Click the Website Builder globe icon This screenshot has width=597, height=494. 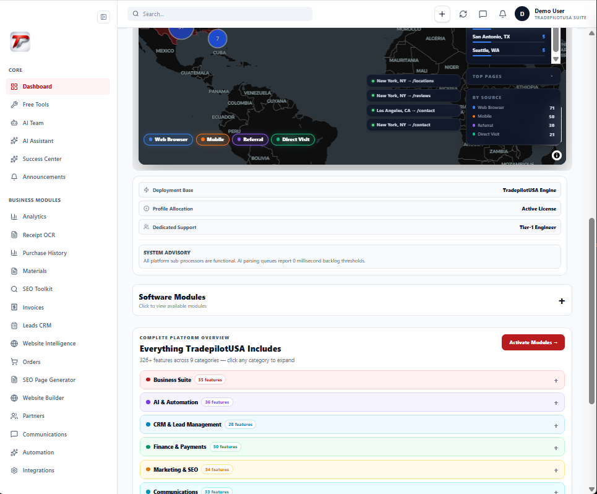click(x=14, y=398)
